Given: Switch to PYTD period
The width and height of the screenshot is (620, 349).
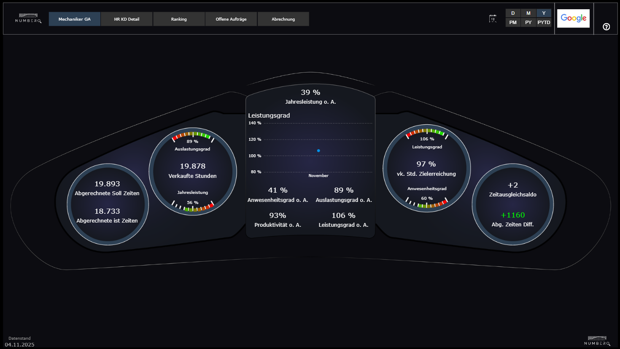Looking at the screenshot, I should click(544, 22).
